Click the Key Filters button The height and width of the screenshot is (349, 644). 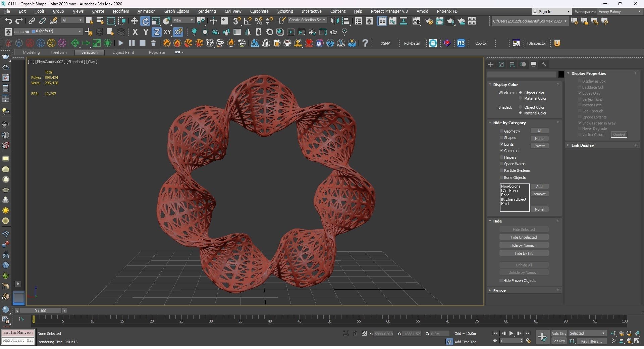tap(592, 341)
